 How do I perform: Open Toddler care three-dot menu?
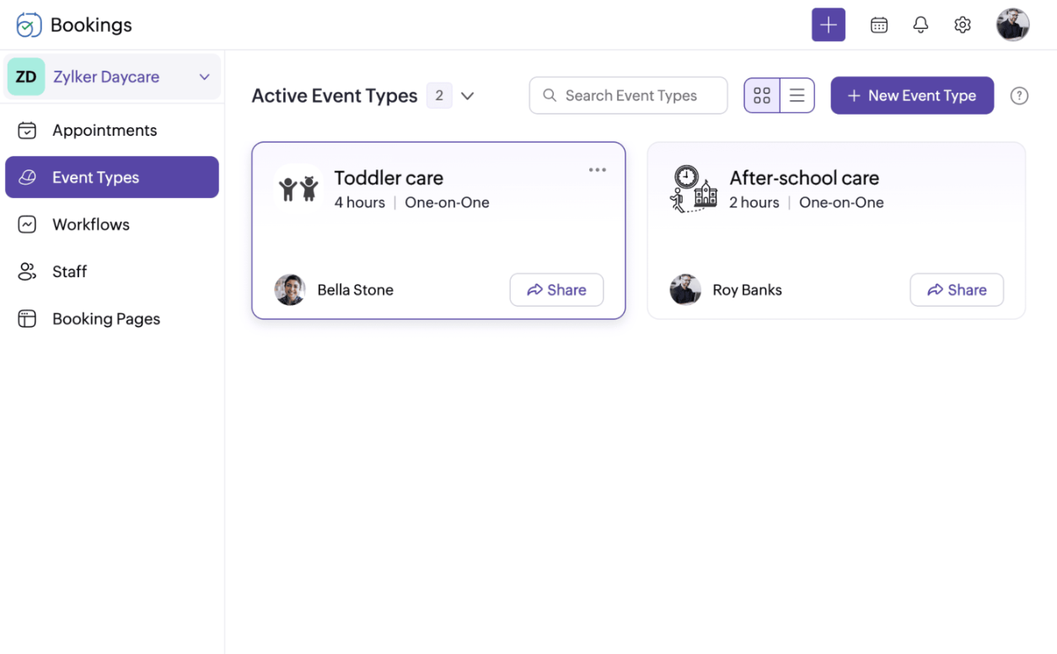tap(598, 170)
